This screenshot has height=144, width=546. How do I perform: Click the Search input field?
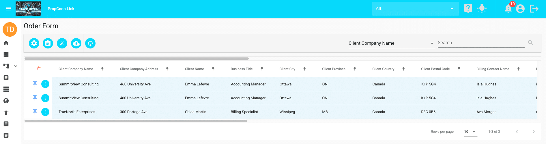[x=480, y=43]
